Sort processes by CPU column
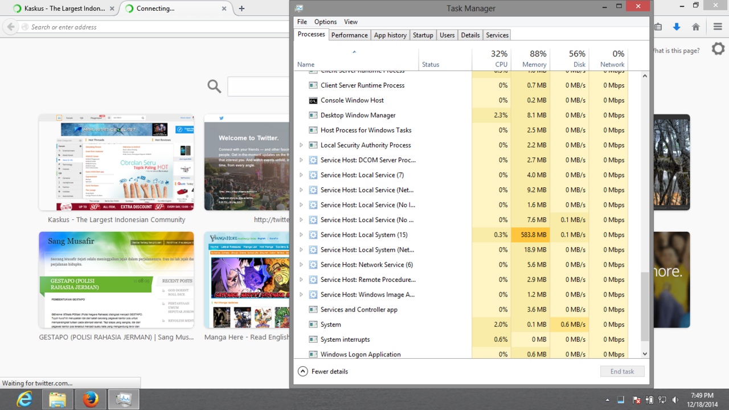The image size is (729, 410). click(x=492, y=59)
